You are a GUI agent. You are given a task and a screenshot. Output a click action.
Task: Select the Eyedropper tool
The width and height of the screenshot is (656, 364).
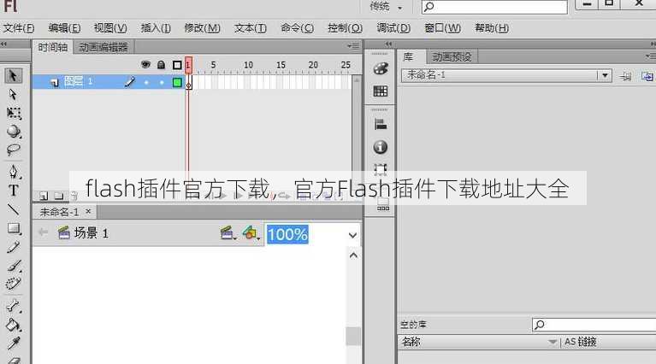[x=14, y=343]
